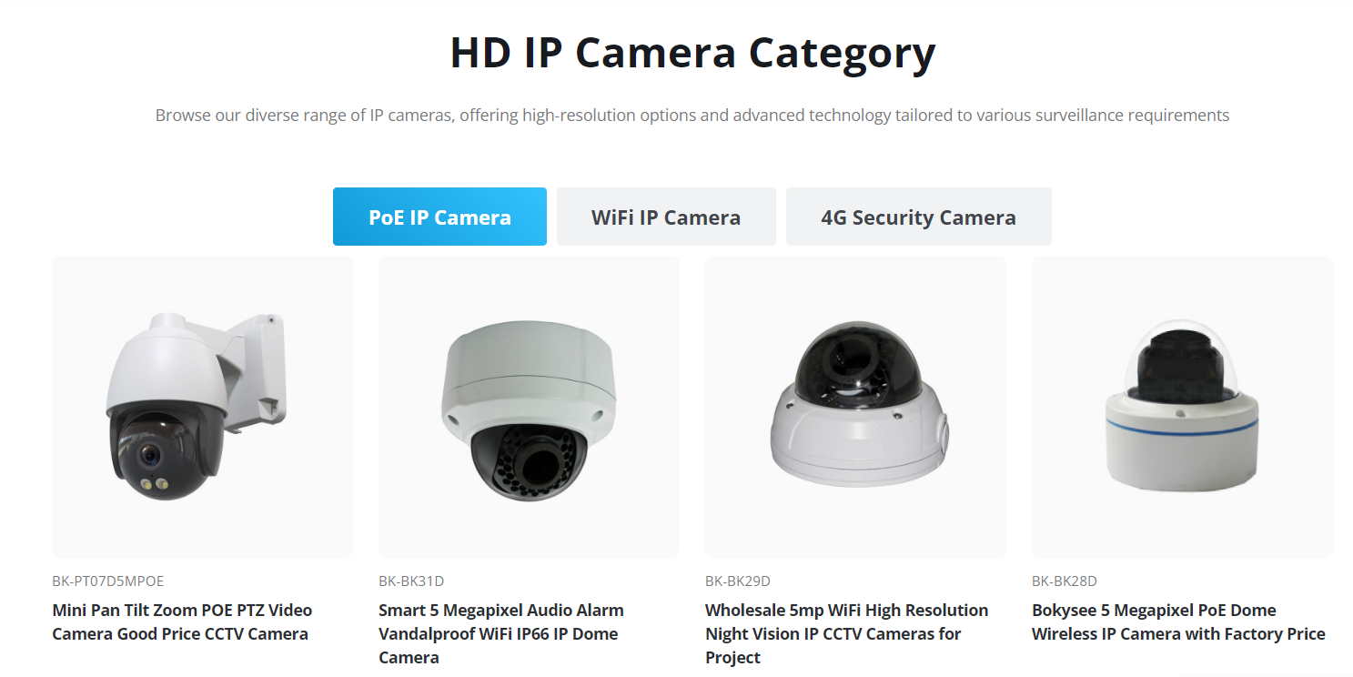This screenshot has width=1353, height=677.
Task: Click the Browse our diverse range description text
Action: coord(692,115)
